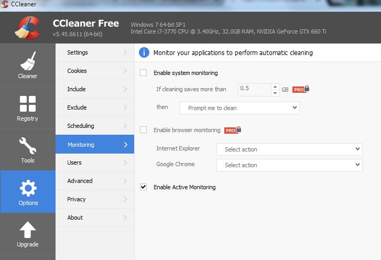Tick the Enable browser monitoring checkbox

point(144,130)
